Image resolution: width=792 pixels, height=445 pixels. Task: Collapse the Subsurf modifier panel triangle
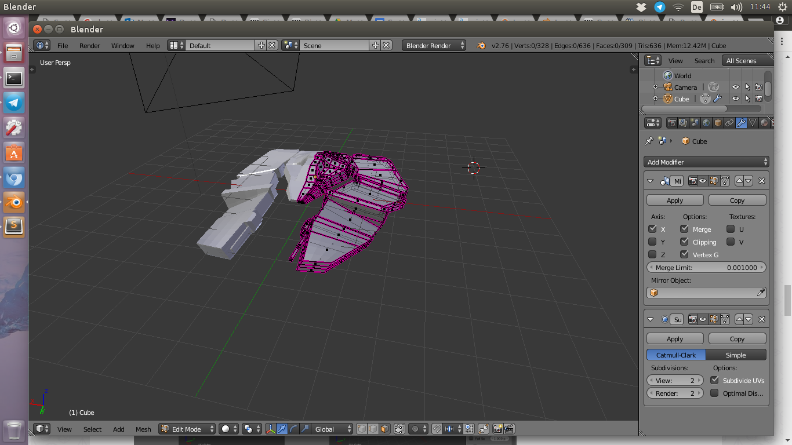point(650,319)
